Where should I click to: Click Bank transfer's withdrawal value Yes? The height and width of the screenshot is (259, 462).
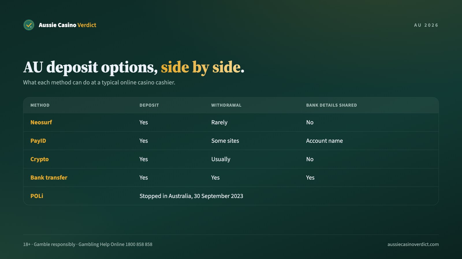(215, 178)
